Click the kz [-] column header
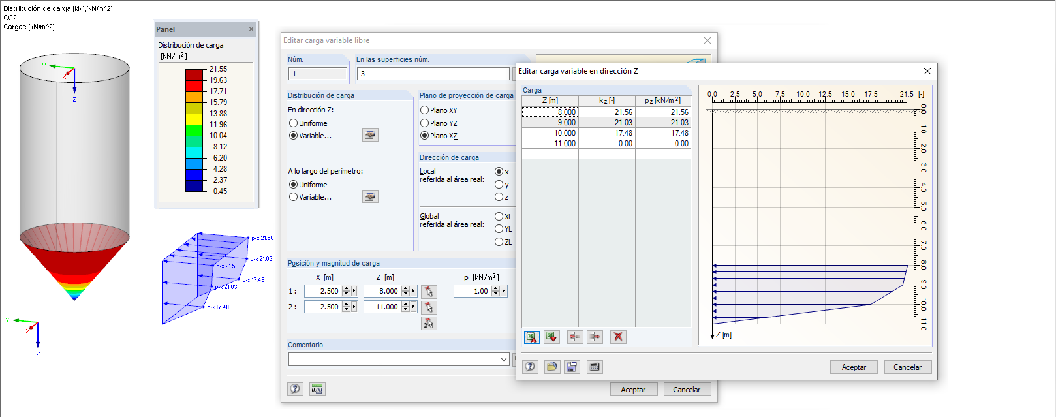 pos(607,100)
